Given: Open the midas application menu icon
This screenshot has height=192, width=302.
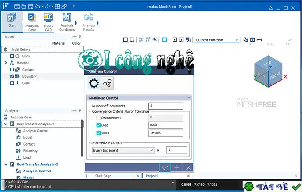Looking at the screenshot, I should [x=5, y=6].
